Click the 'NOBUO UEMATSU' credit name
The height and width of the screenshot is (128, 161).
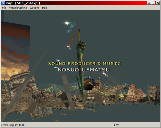pos(84,70)
